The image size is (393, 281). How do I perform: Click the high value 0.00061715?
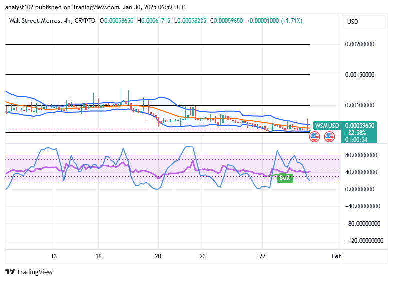pyautogui.click(x=156, y=21)
